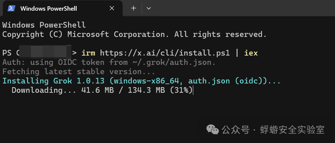
Task: Open a new tab with plus button
Action: point(133,8)
